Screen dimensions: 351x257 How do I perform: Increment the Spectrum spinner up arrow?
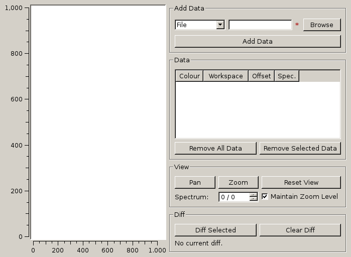tap(254, 195)
